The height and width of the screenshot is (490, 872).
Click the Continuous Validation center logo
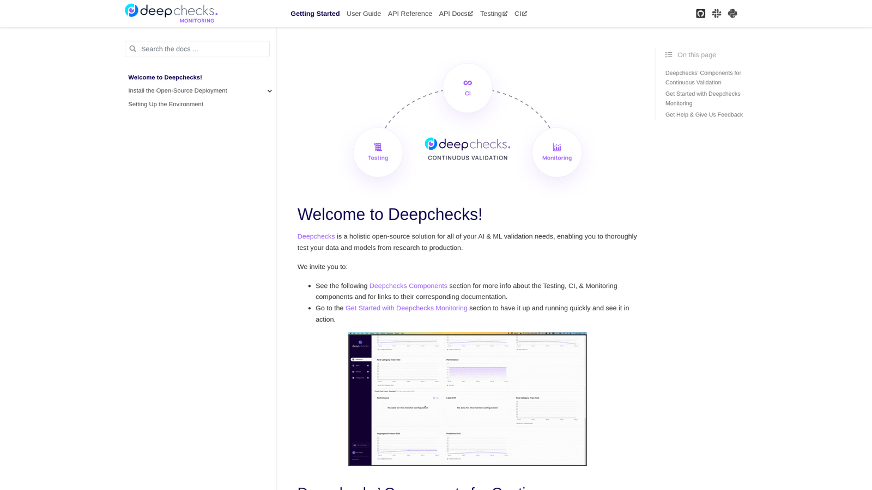(468, 149)
